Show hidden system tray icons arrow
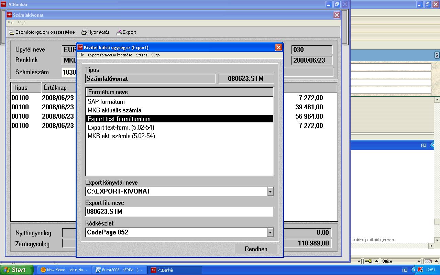 pyautogui.click(x=414, y=270)
